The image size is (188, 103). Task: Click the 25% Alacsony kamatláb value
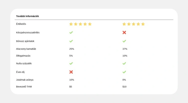(x=72, y=49)
